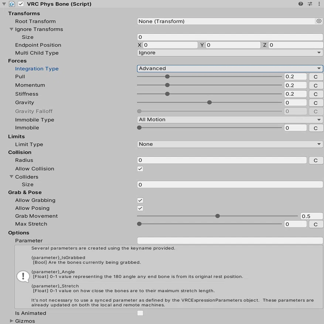Open the Integration Type dropdown
Screen dimensions: 324x324
coord(230,68)
